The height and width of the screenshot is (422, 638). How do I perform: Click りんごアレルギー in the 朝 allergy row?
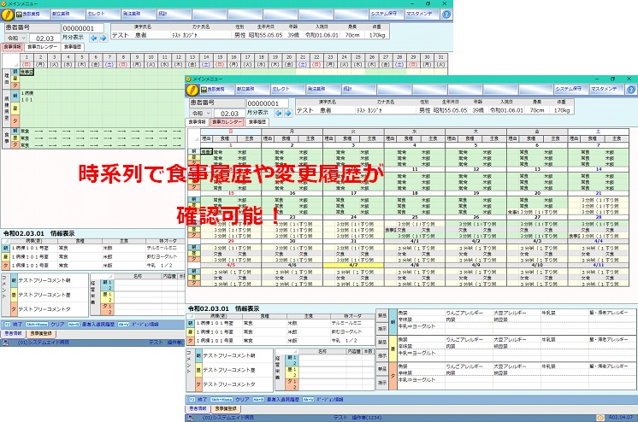pyautogui.click(x=464, y=313)
